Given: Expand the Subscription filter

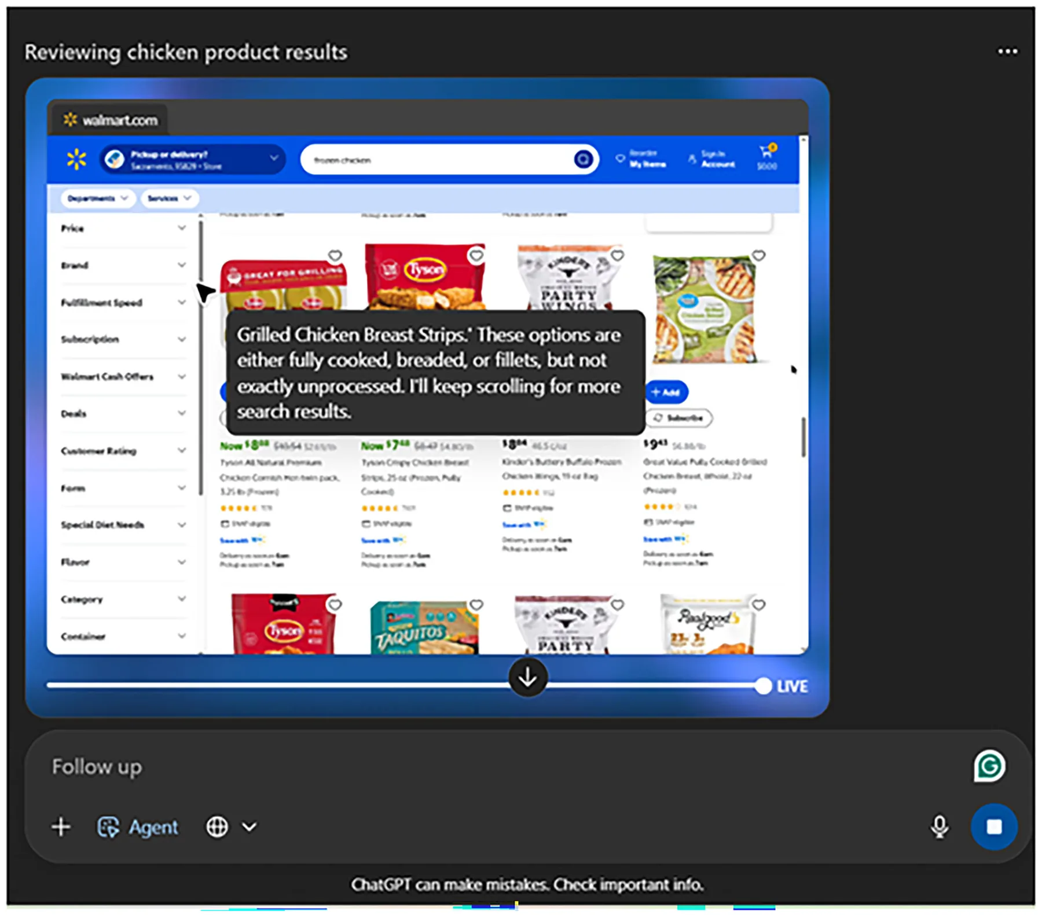Looking at the screenshot, I should tap(124, 339).
